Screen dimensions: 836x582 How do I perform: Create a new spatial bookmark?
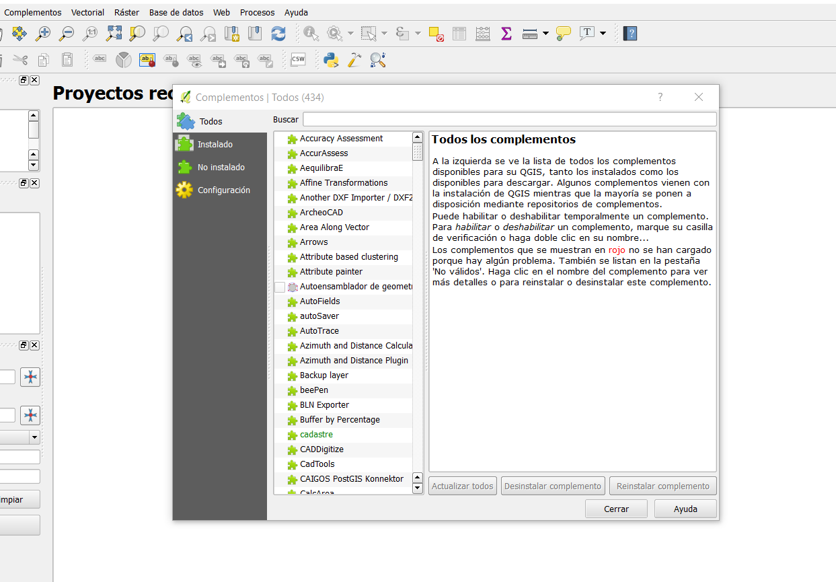[232, 33]
